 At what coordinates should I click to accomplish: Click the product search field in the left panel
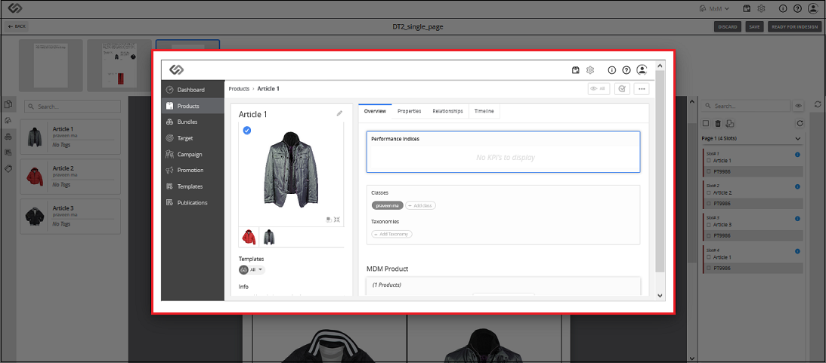point(73,106)
